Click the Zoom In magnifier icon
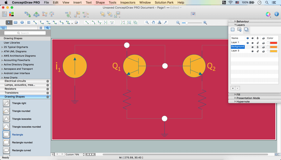Screen dimensions: 281x160 [x=205, y=23]
